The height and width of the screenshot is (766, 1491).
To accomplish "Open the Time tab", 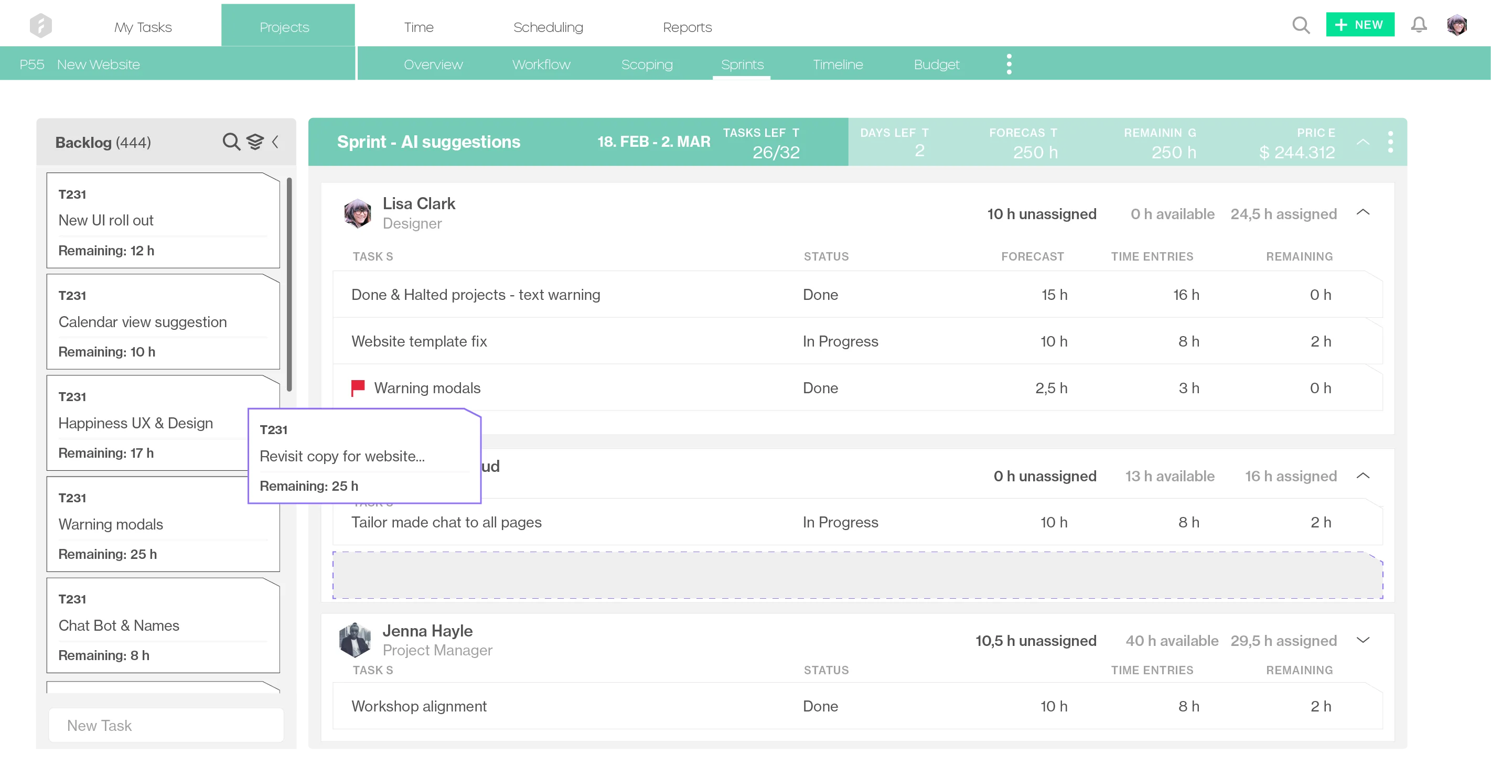I will 419,27.
